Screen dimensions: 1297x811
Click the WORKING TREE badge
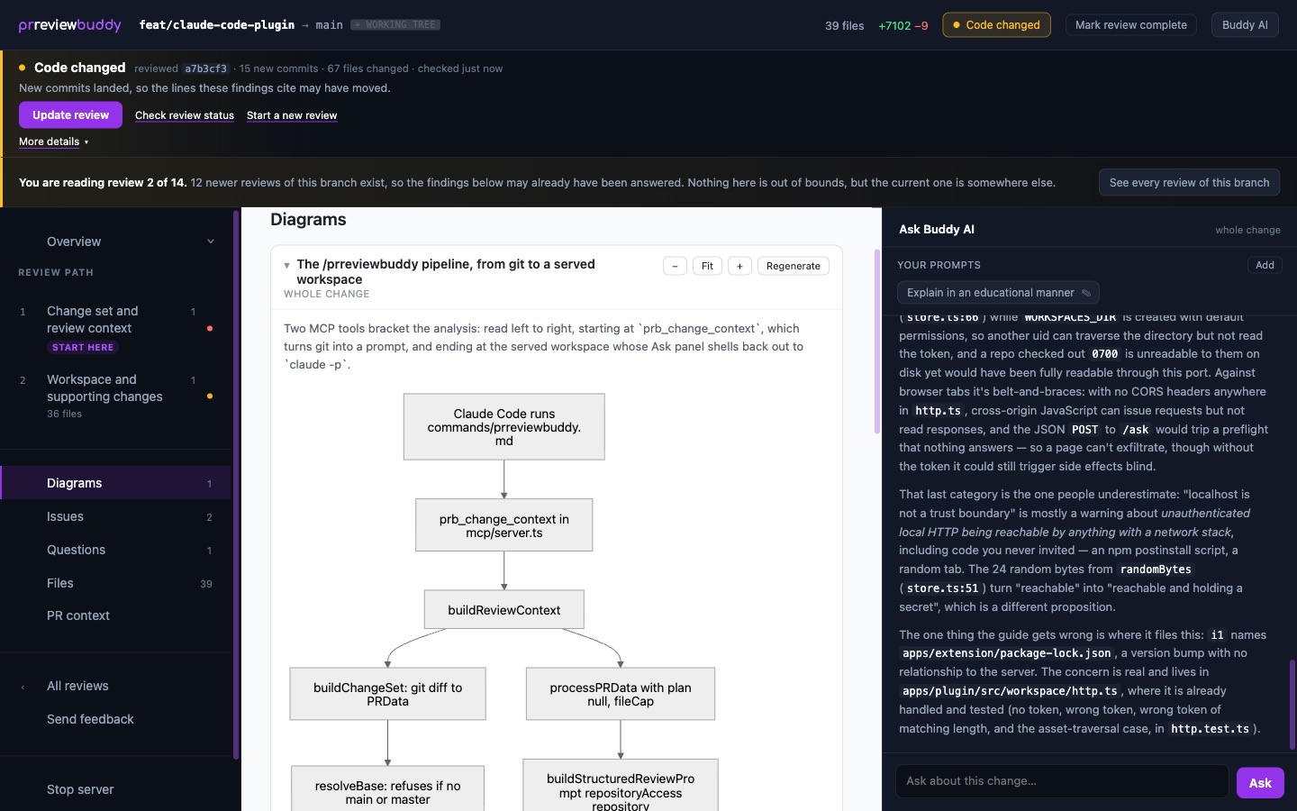395,25
